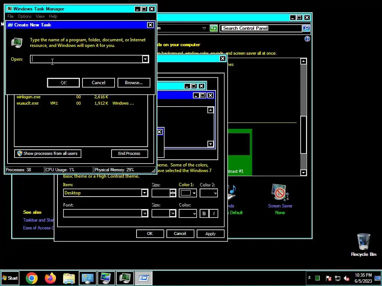Open the Help menu in Task Manager
Image resolution: width=382 pixels, height=286 pixels.
pyautogui.click(x=53, y=16)
